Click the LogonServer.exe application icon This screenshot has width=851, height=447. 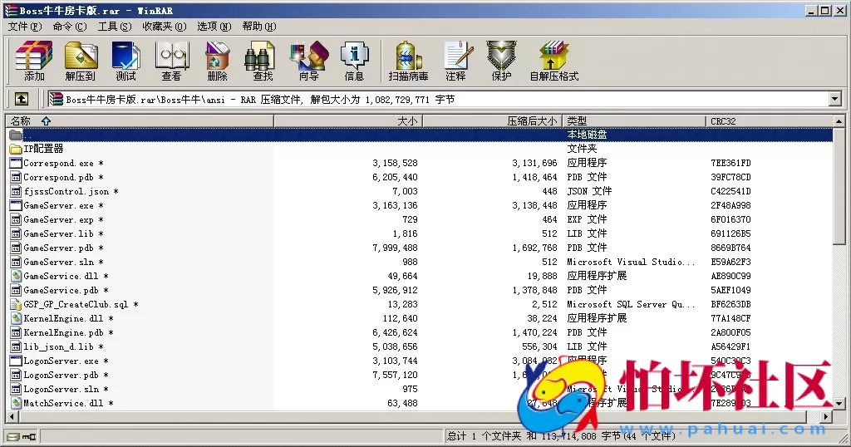[16, 361]
